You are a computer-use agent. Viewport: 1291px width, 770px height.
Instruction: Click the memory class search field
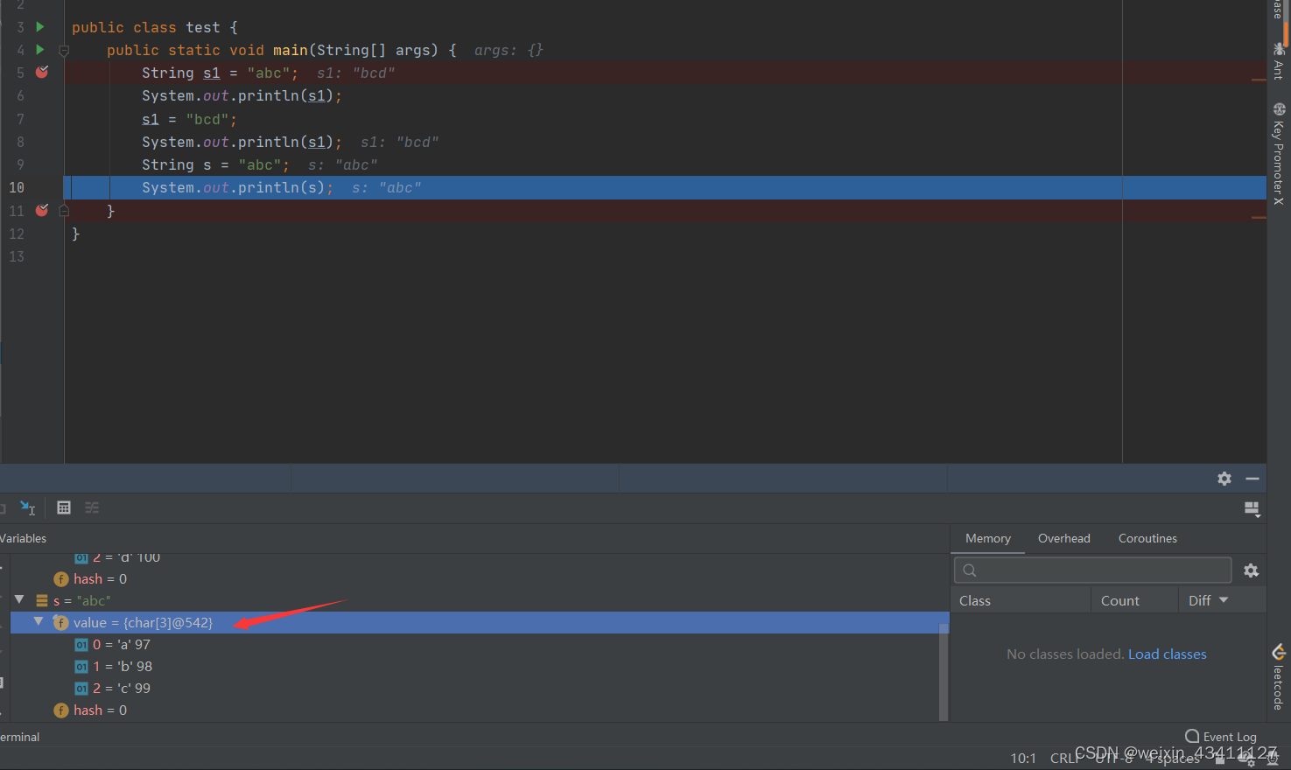(1093, 570)
